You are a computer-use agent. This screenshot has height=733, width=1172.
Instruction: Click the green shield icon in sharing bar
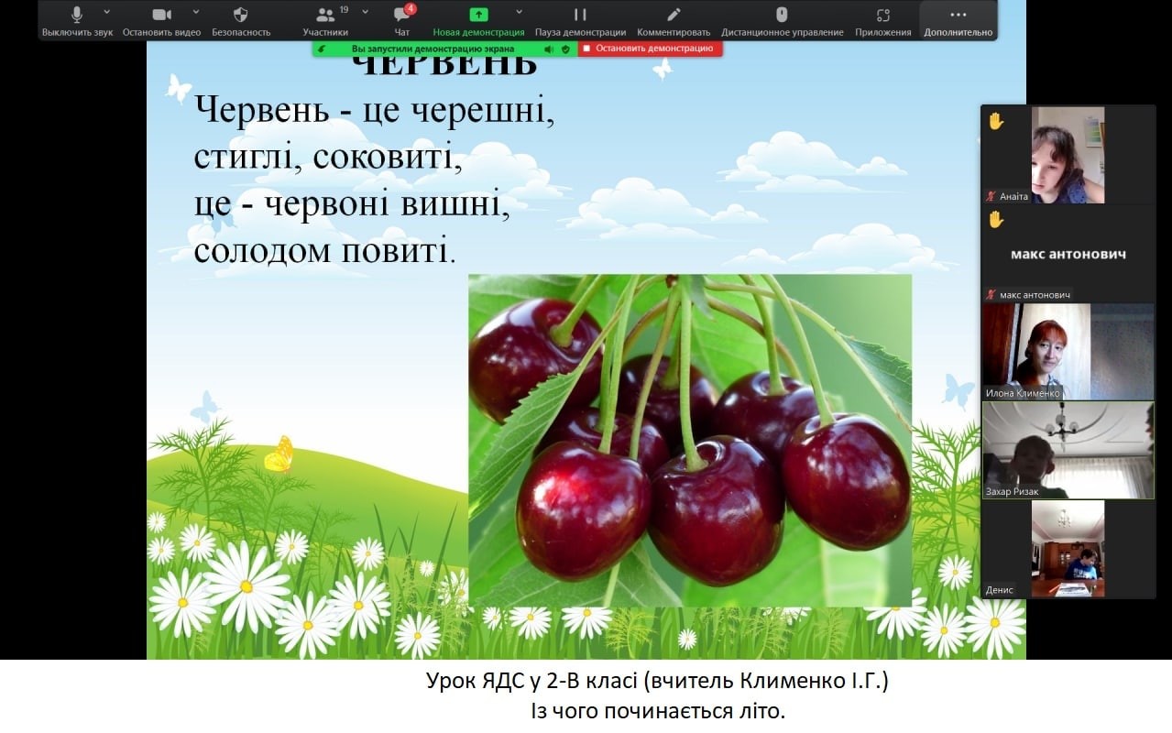click(564, 49)
